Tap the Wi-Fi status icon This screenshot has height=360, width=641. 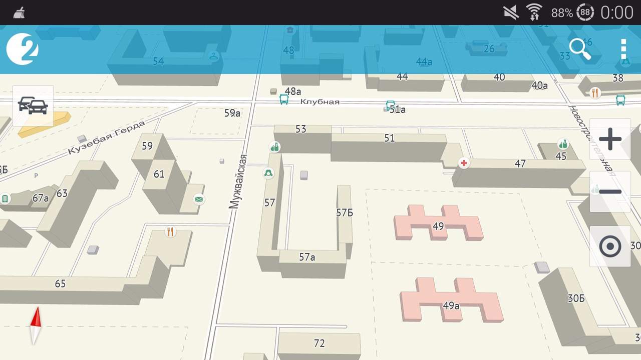point(535,12)
